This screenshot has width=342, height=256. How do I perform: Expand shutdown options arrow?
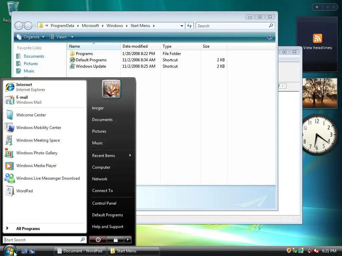pos(128,240)
